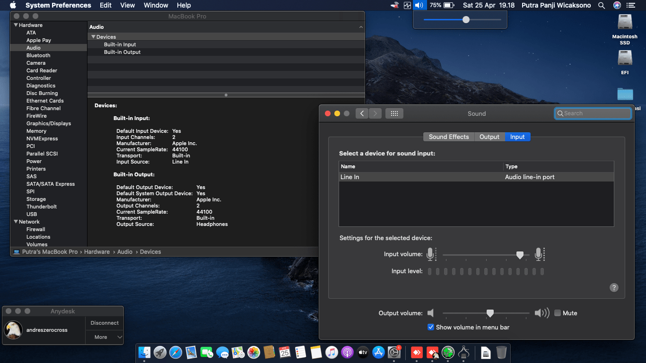Activate Siri icon in menu bar
Screen dimensions: 646x363
617,5
